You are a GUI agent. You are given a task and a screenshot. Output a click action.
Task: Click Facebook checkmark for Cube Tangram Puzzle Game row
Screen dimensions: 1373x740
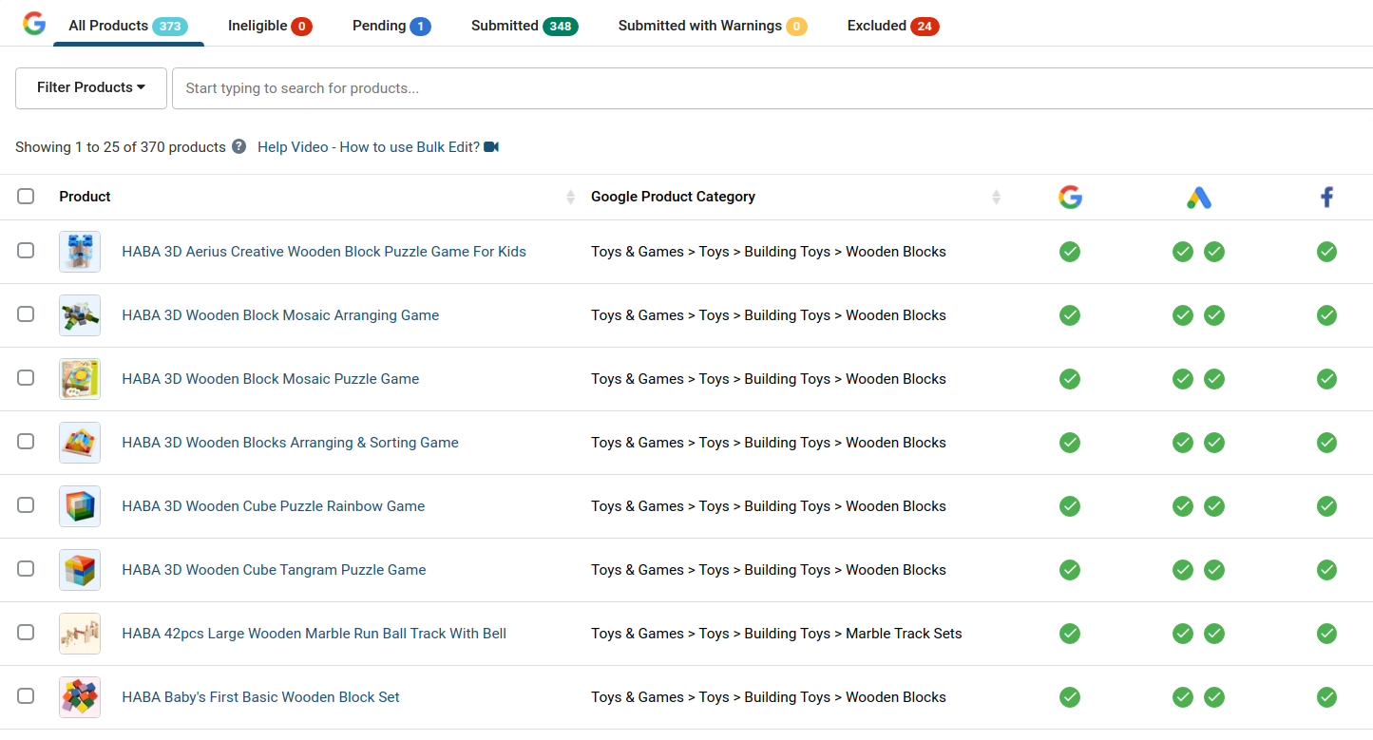click(x=1326, y=570)
